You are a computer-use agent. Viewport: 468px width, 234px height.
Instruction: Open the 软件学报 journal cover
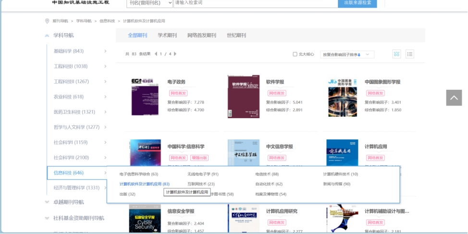point(244,97)
